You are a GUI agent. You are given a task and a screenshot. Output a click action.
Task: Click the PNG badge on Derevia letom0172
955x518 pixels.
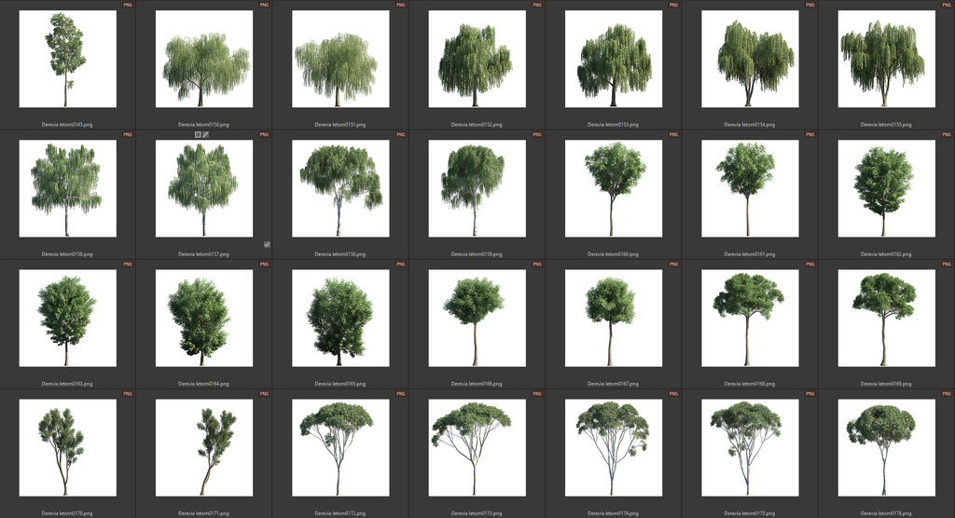[401, 394]
